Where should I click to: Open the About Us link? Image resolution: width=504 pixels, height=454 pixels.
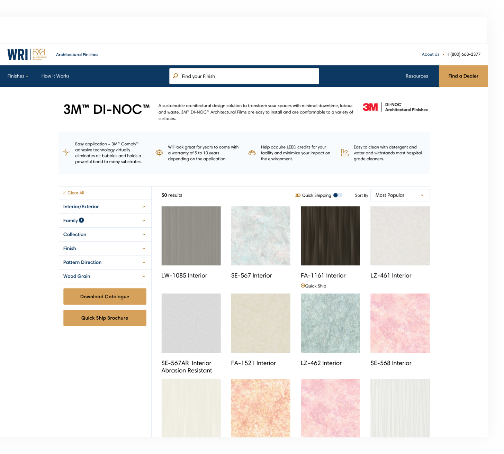click(430, 54)
